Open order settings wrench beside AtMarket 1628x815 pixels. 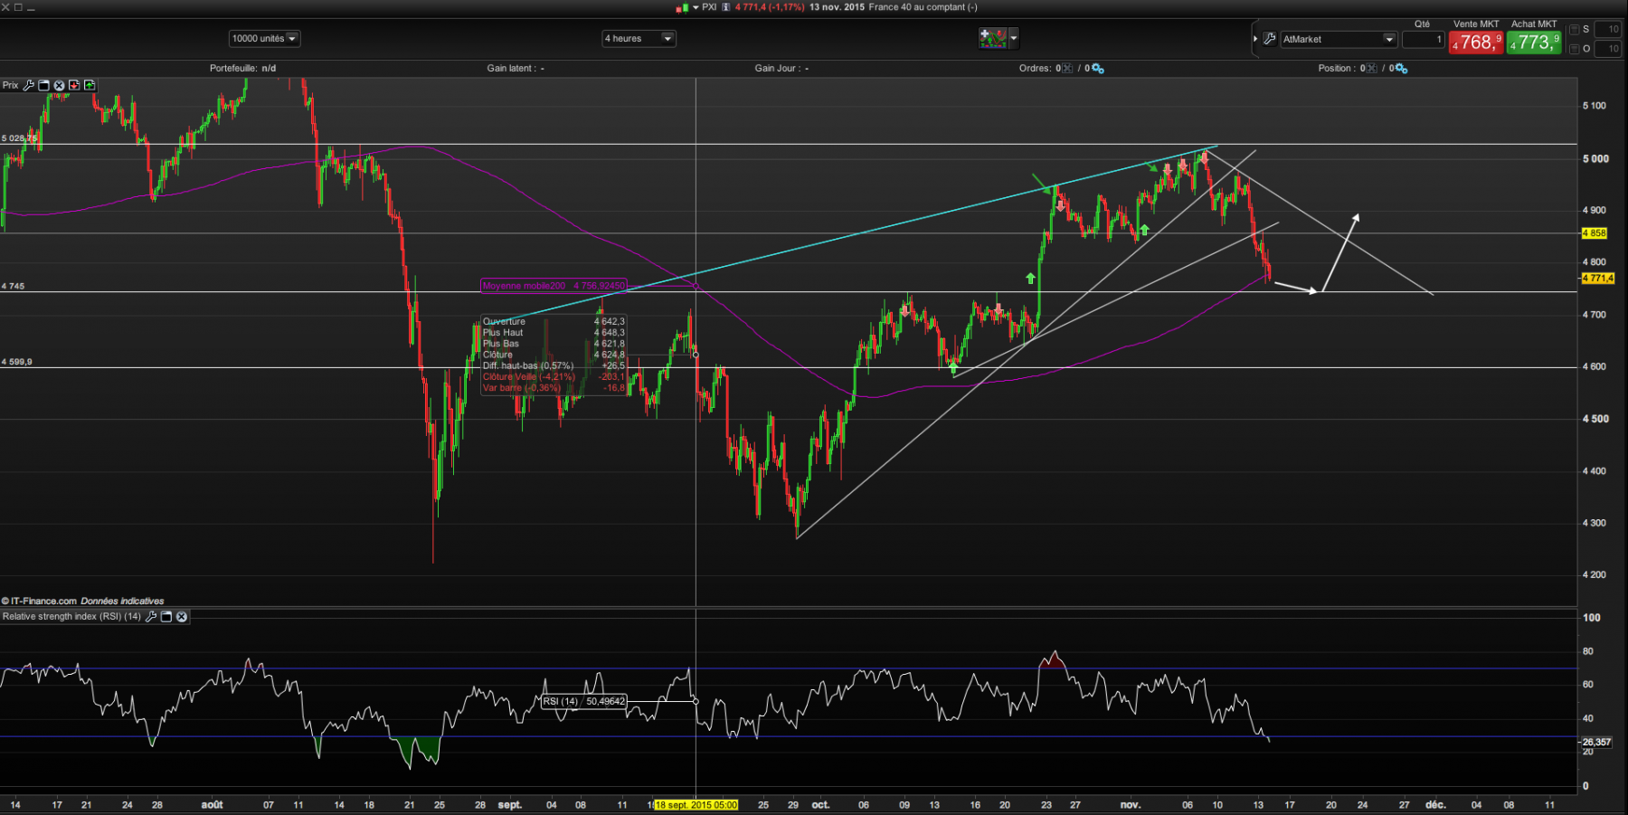click(1269, 39)
